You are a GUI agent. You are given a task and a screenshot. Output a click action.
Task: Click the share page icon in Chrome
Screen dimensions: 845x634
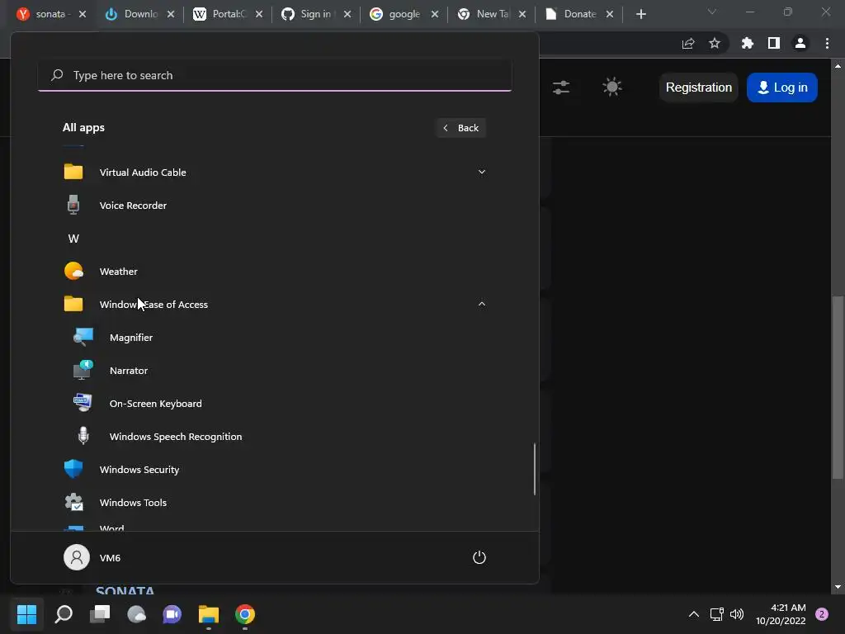[x=688, y=43]
